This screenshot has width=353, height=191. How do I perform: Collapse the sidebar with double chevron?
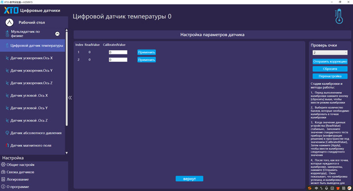point(70,97)
